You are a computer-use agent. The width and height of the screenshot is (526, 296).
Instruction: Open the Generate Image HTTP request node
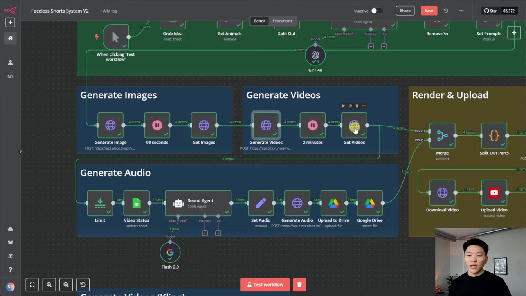coord(110,125)
